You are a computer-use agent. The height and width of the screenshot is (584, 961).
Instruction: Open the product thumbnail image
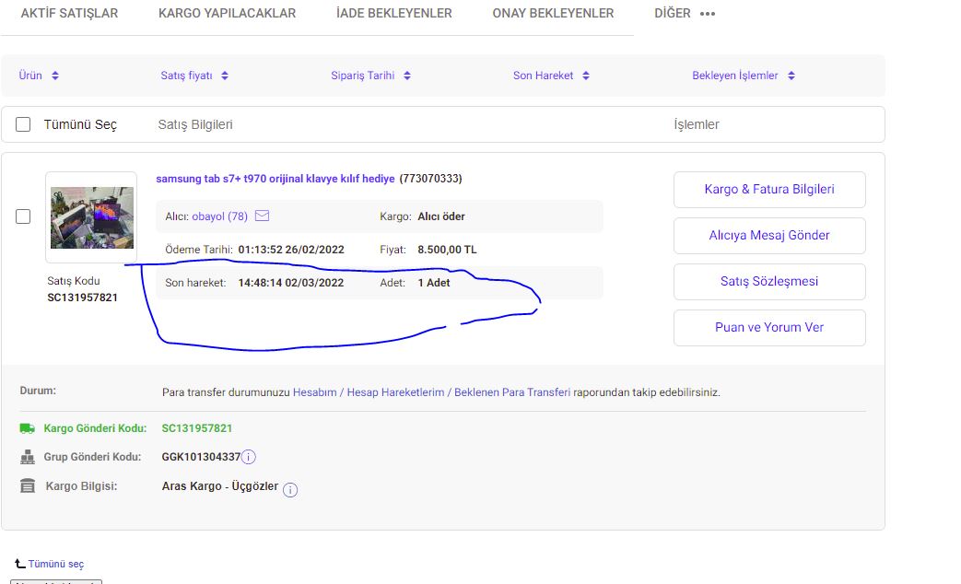click(x=92, y=217)
